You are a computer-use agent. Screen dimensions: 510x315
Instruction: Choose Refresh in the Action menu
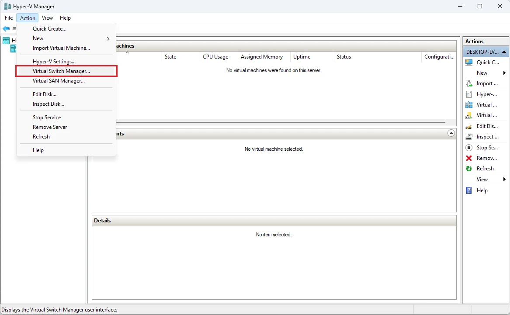(66, 137)
